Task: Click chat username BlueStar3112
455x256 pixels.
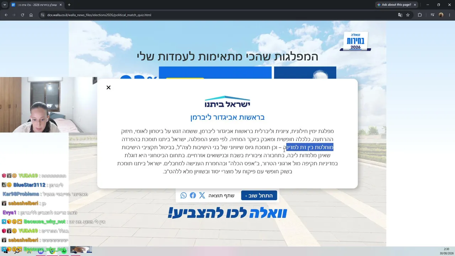Action: (x=30, y=185)
